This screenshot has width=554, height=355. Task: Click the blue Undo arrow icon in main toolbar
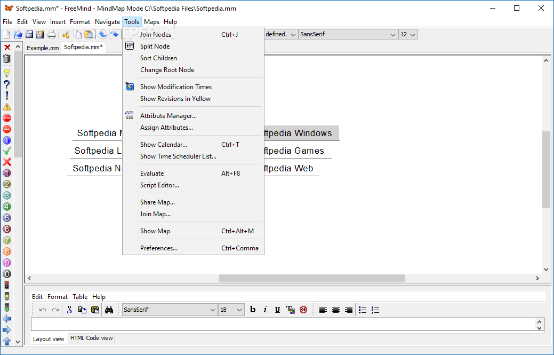(x=103, y=34)
